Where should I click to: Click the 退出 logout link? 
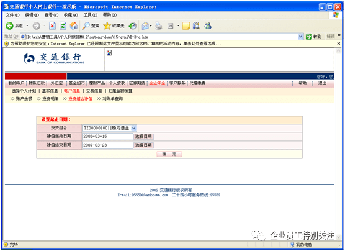pos(322,83)
